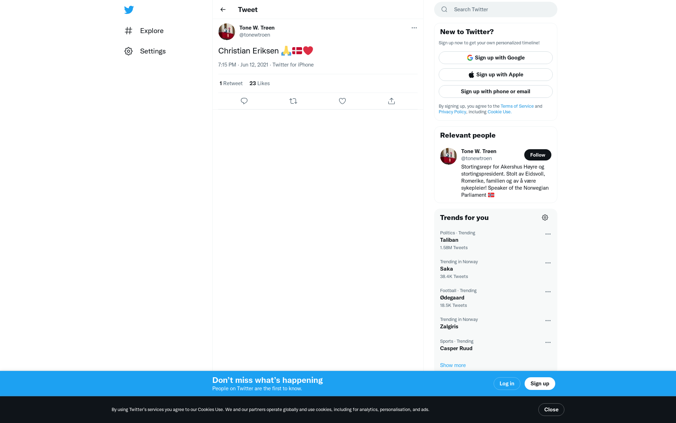Open Trends settings gear icon
Viewport: 676px width, 423px height.
click(x=545, y=217)
